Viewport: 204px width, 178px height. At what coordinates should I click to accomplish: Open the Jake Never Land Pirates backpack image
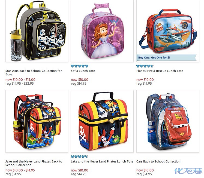pyautogui.click(x=37, y=121)
